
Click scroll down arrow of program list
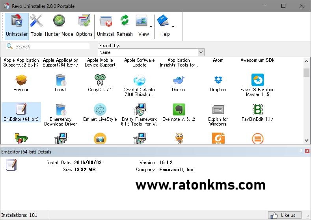[306, 141]
